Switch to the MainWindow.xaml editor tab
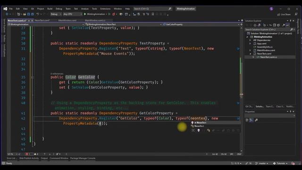Image resolution: width=302 pixels, height=170 pixels. point(67,20)
